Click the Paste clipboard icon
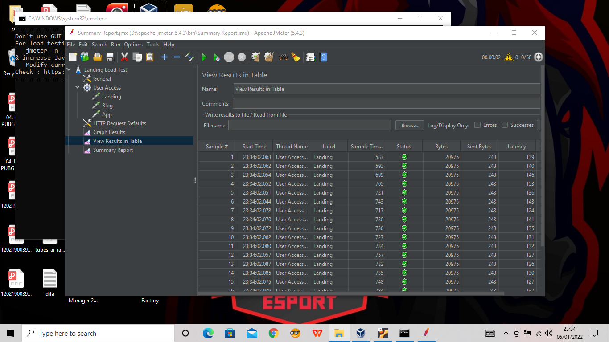Viewport: 609px width, 342px height. pos(150,57)
